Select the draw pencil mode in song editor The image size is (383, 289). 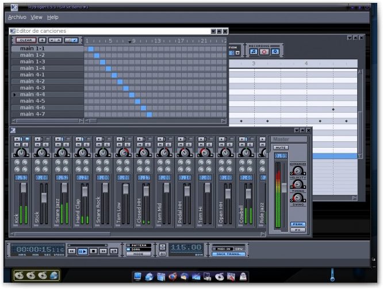75,40
